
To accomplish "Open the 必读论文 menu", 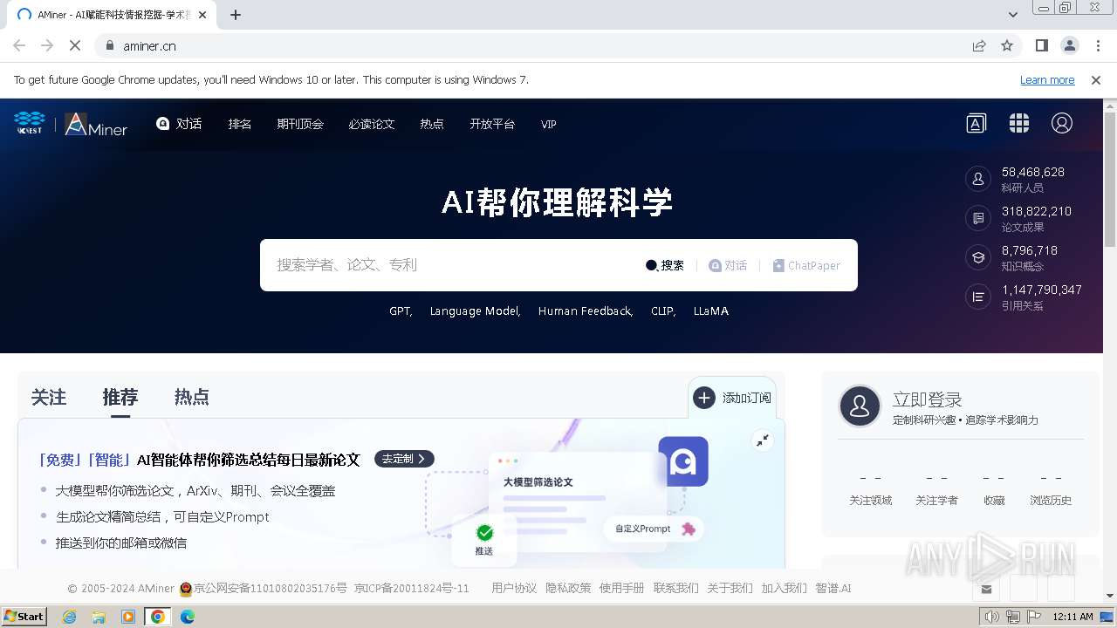I will pos(372,124).
